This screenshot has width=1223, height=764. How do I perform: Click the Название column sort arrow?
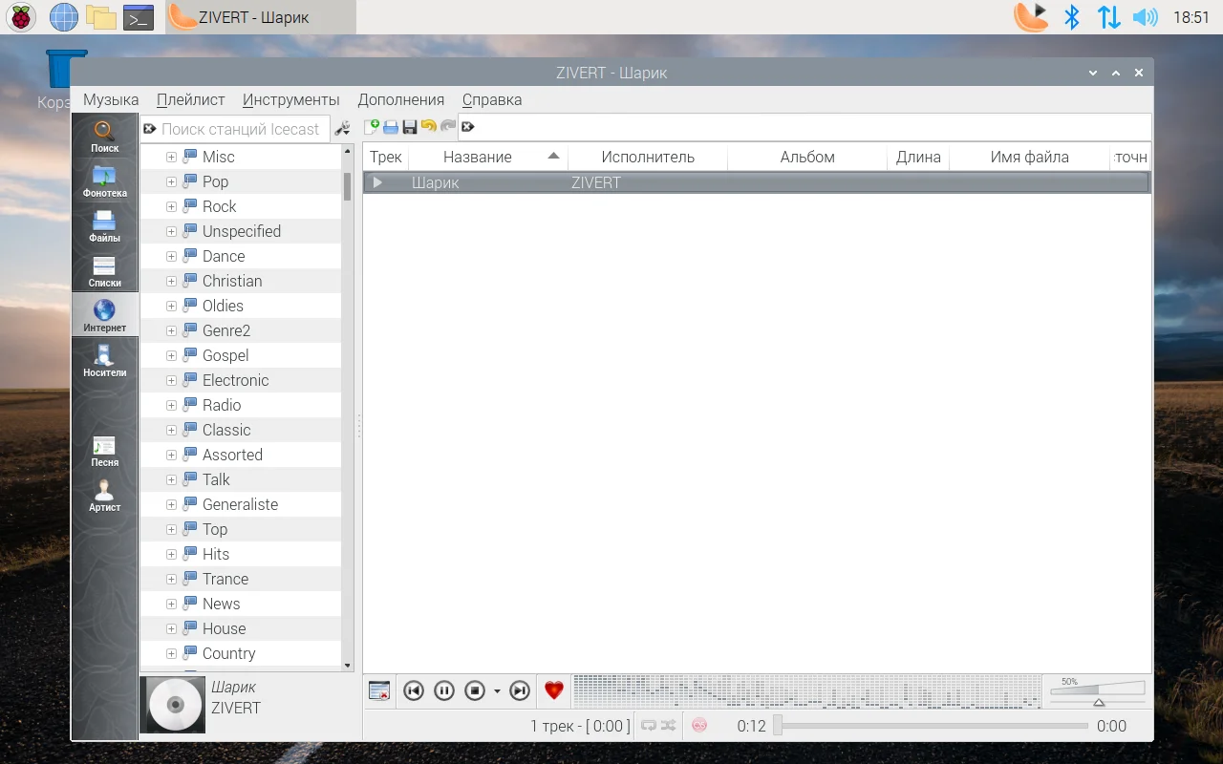coord(553,157)
